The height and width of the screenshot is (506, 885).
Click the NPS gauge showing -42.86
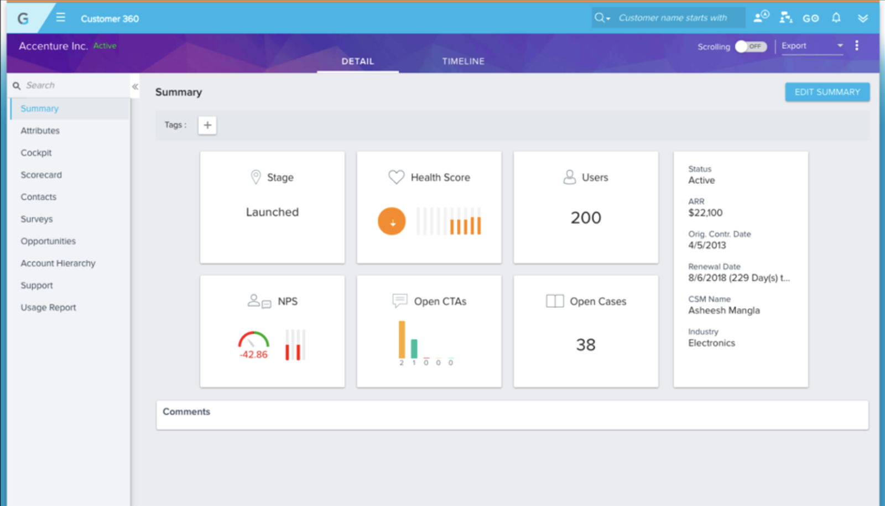253,345
